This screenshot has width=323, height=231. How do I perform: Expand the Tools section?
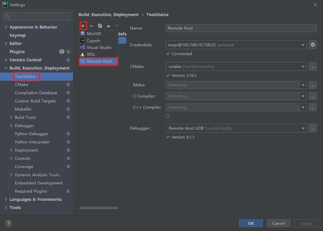pyautogui.click(x=6, y=208)
